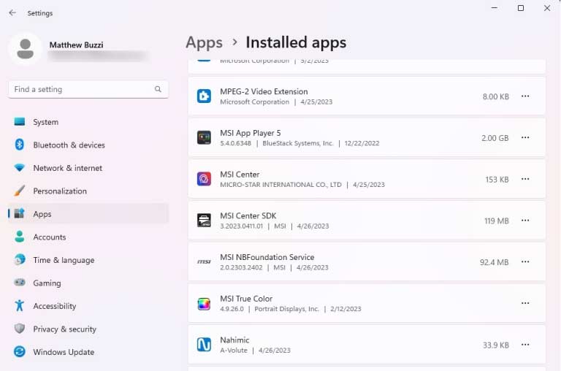Screen dimensions: 561x371
Task: Click the Apps breadcrumb link
Action: 204,42
